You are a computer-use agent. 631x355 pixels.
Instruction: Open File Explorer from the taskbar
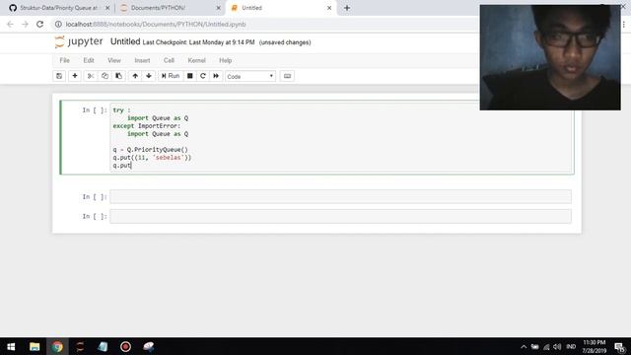pos(35,346)
